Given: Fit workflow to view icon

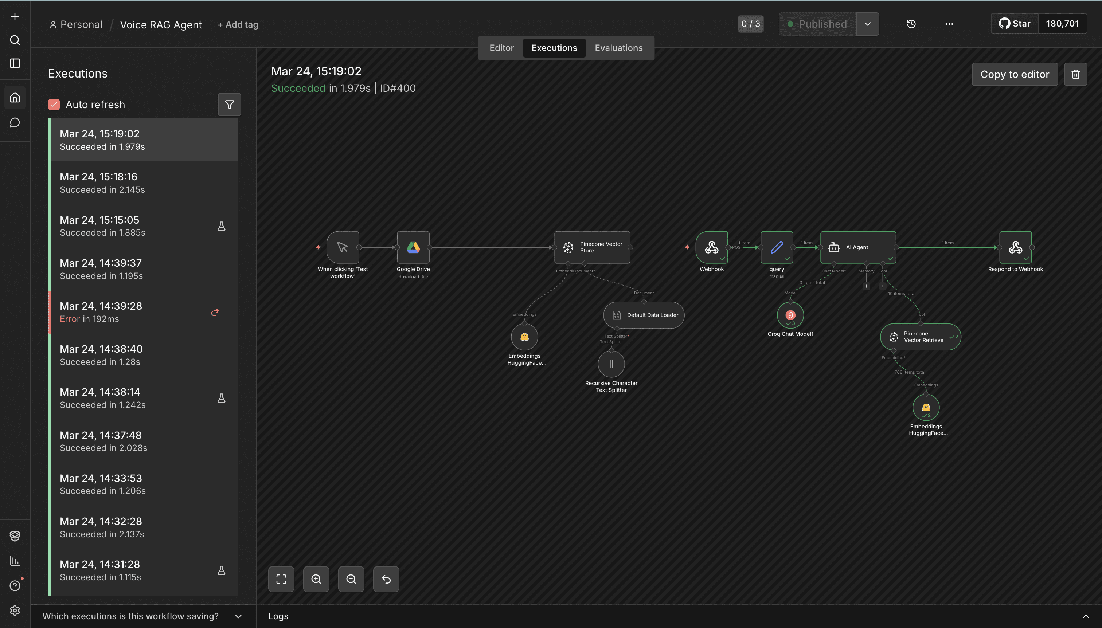Looking at the screenshot, I should pyautogui.click(x=281, y=579).
